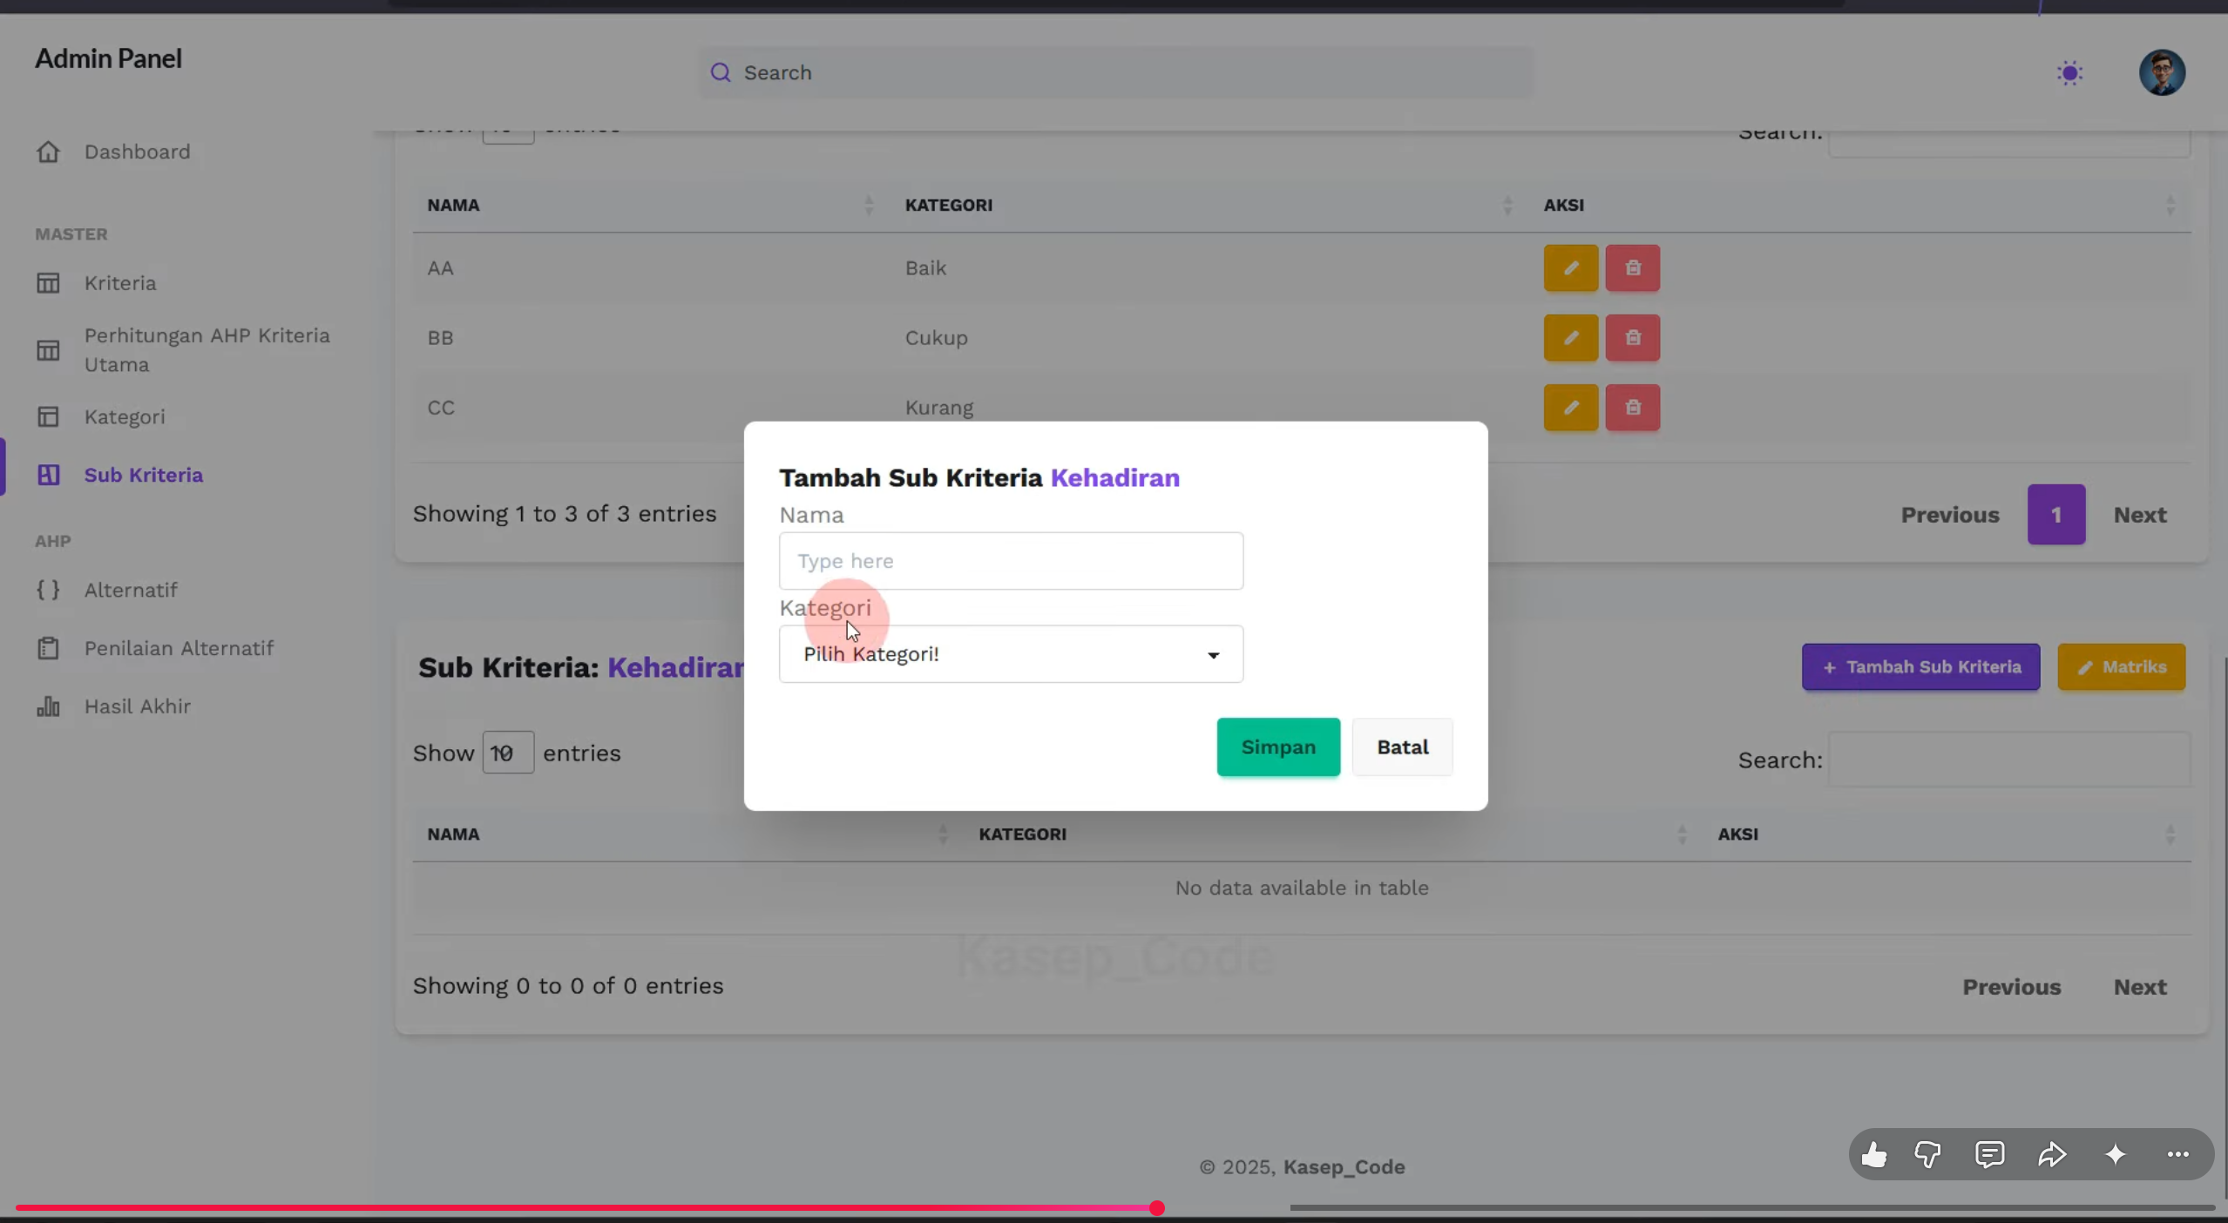Seek the red video progress bar handle
The width and height of the screenshot is (2228, 1223).
(x=1156, y=1208)
